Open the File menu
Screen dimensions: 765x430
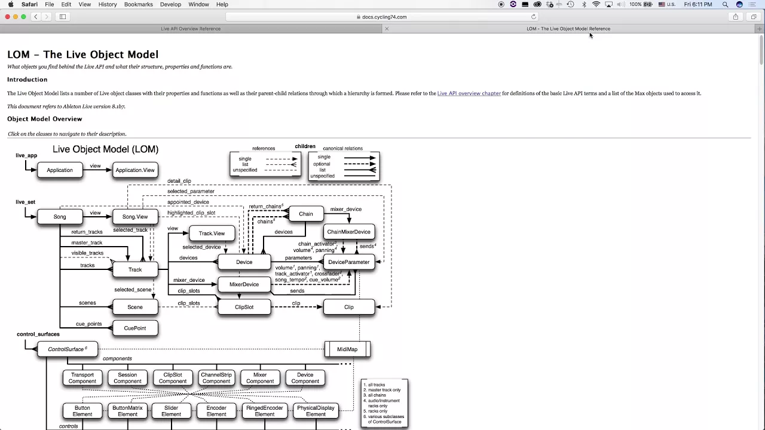pyautogui.click(x=50, y=4)
